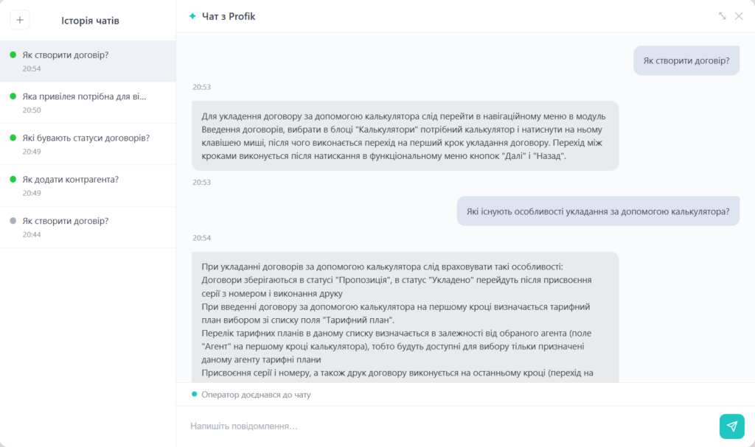Viewport: 755px width, 447px height.
Task: Select chat "Як додати контрагента?"
Action: pos(88,186)
